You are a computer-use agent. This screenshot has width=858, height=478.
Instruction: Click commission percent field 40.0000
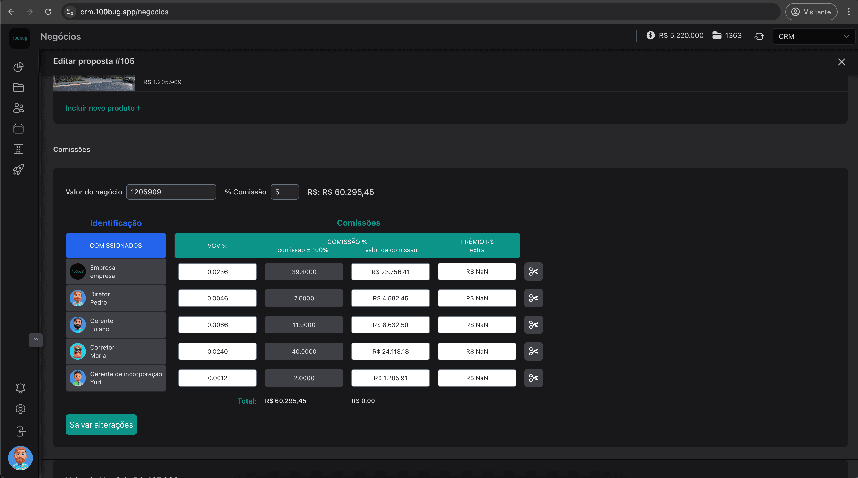point(304,352)
